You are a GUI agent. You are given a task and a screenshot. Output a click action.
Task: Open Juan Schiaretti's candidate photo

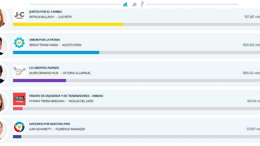(3, 130)
